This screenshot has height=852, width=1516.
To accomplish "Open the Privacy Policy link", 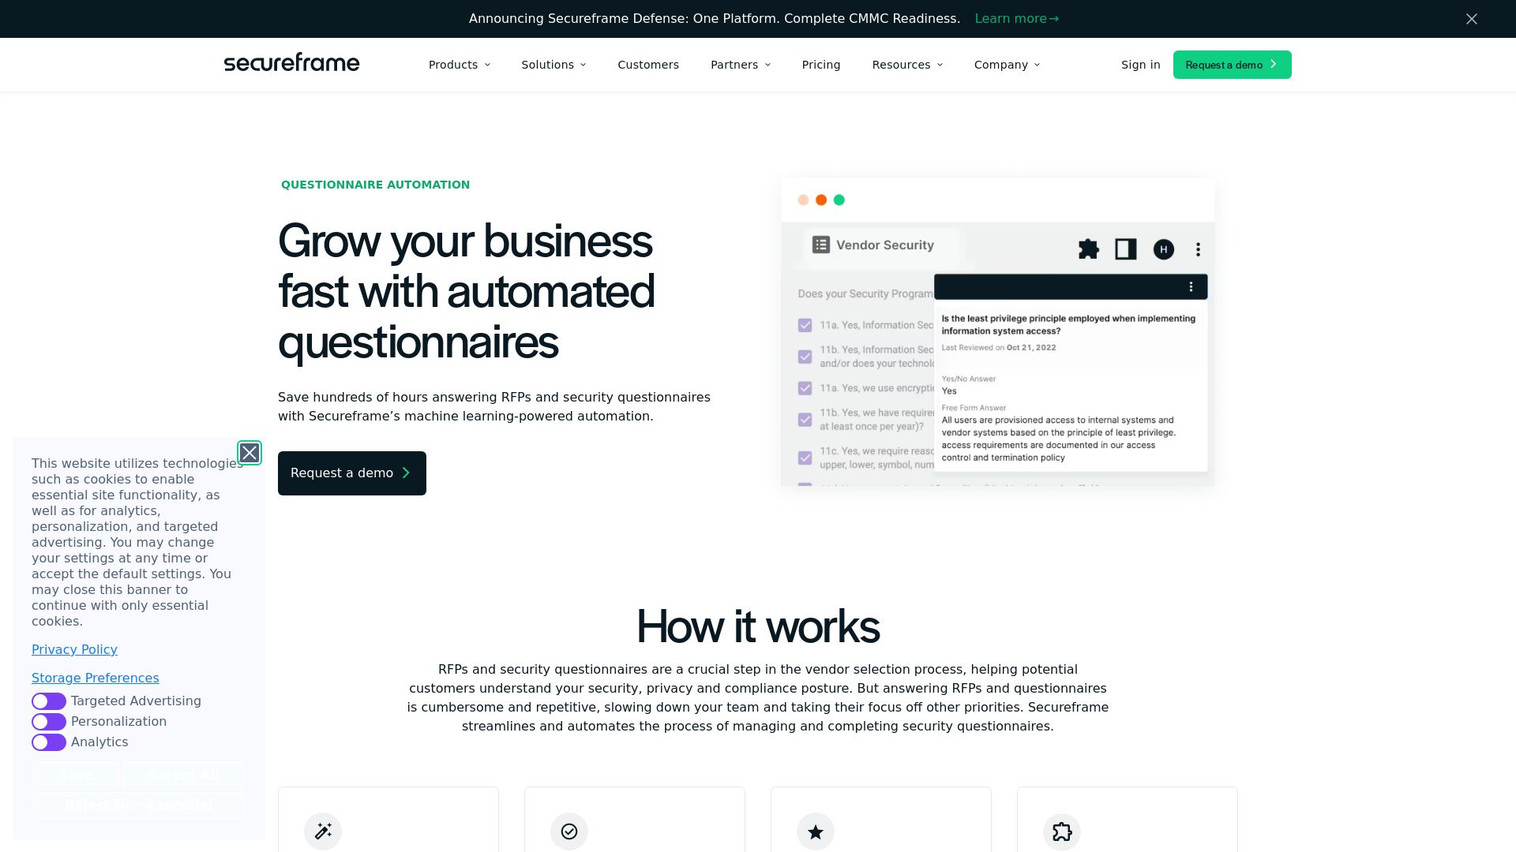I will click(74, 649).
